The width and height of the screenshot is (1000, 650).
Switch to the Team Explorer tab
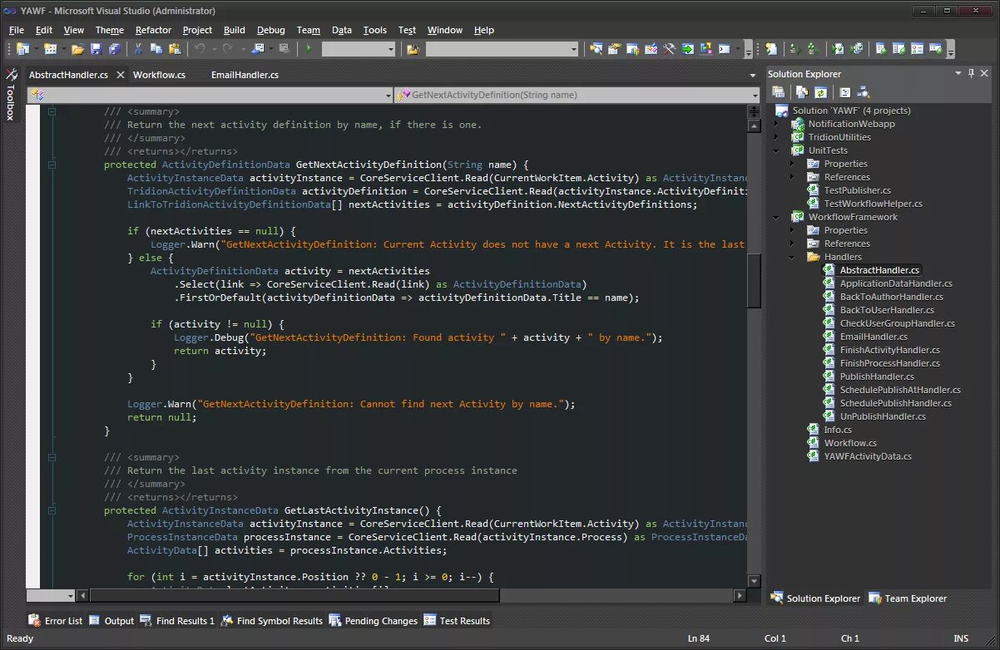coord(908,598)
